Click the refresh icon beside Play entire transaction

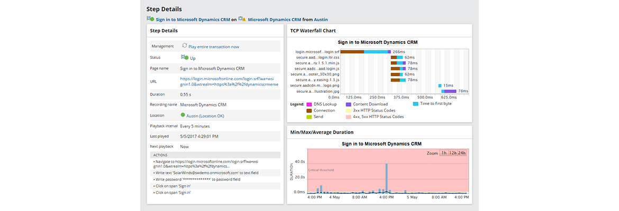tap(184, 46)
